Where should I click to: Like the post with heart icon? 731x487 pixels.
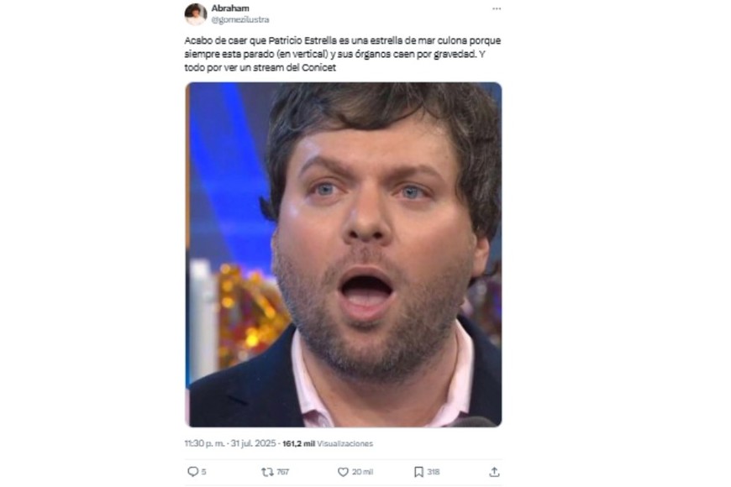coord(343,472)
